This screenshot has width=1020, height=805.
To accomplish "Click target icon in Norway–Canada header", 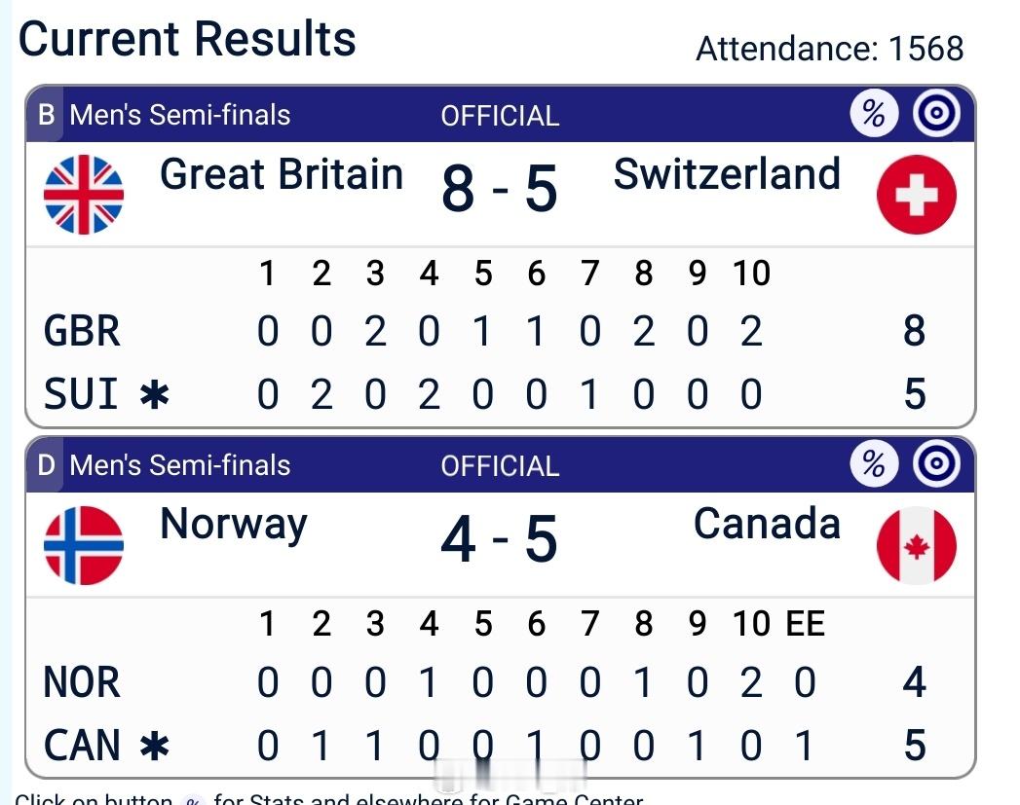I will tap(936, 464).
